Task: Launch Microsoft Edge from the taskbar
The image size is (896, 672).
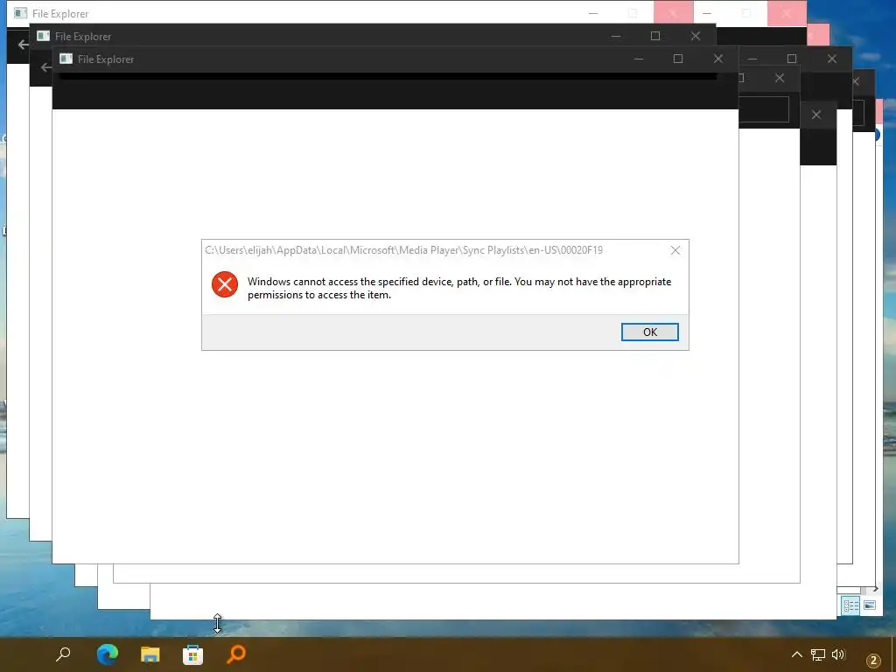Action: pyautogui.click(x=108, y=654)
